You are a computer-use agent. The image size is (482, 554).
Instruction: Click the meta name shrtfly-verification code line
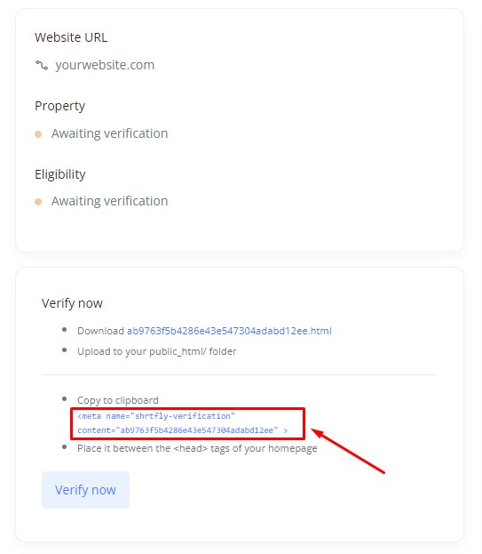(156, 416)
